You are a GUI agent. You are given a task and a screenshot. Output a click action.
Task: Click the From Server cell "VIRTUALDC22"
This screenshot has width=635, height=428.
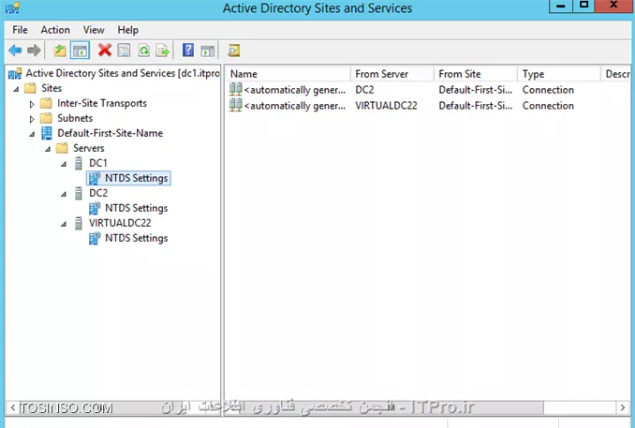pyautogui.click(x=386, y=105)
